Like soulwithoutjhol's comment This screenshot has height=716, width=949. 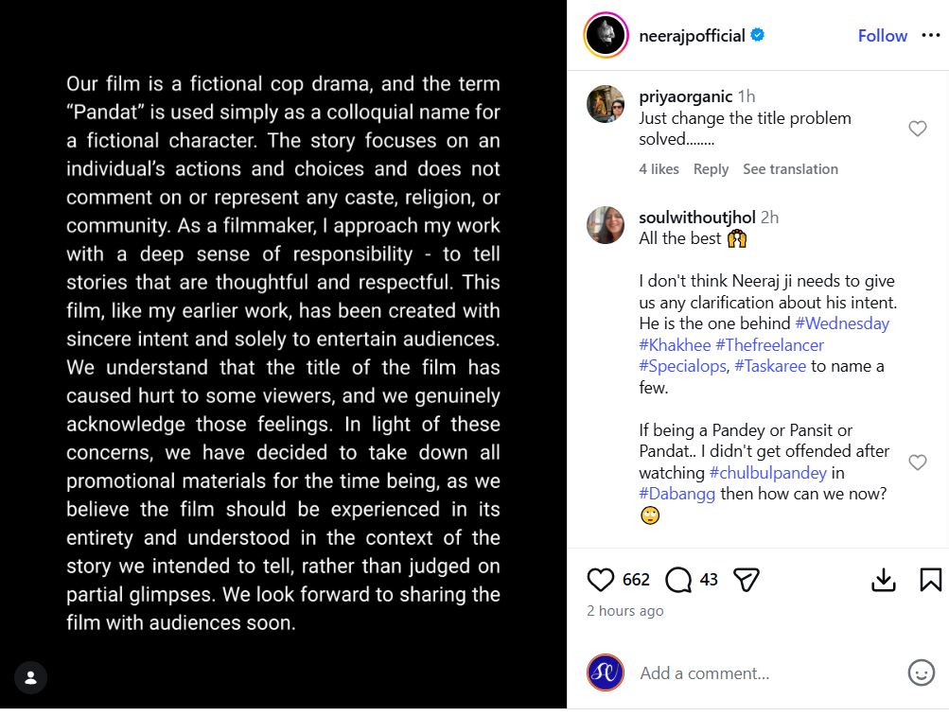coord(917,462)
